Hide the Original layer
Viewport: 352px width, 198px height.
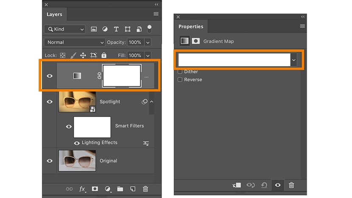pos(50,161)
